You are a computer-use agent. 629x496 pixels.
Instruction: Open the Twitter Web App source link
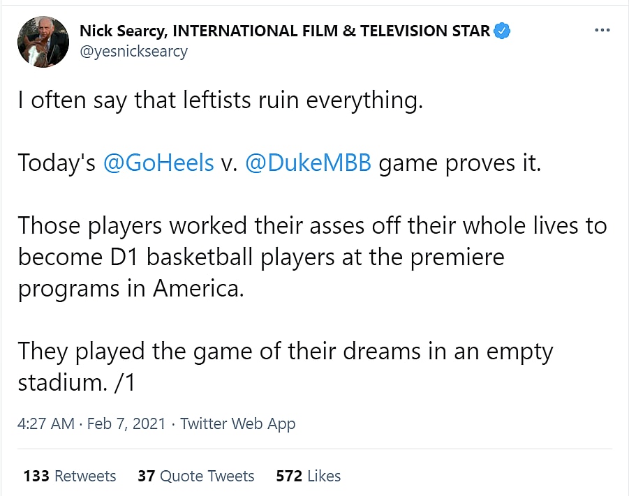point(237,423)
